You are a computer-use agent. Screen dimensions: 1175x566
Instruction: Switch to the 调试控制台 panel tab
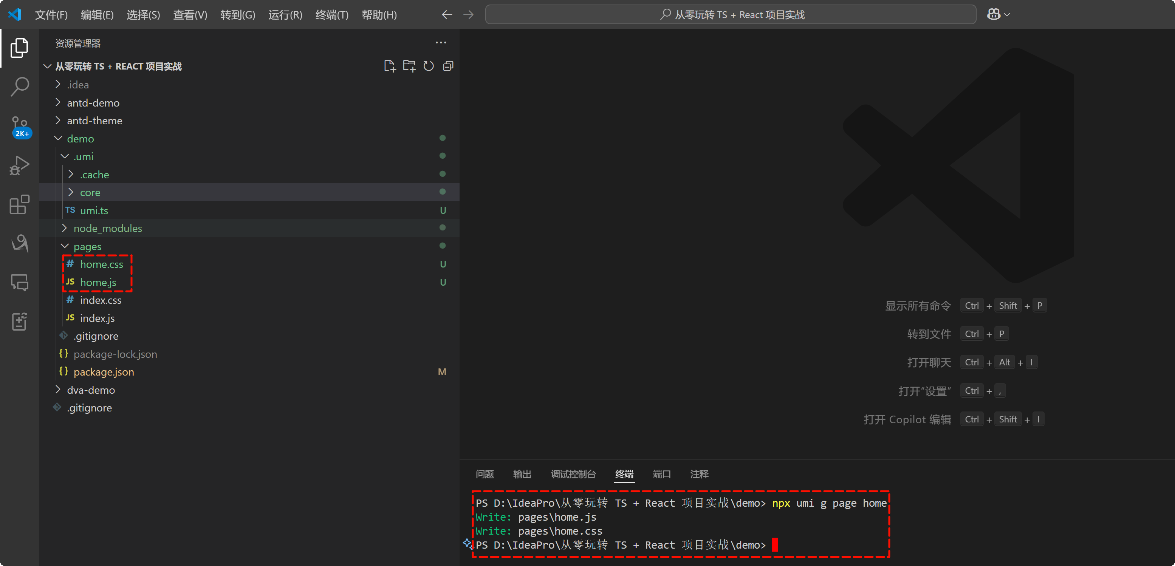(x=573, y=474)
